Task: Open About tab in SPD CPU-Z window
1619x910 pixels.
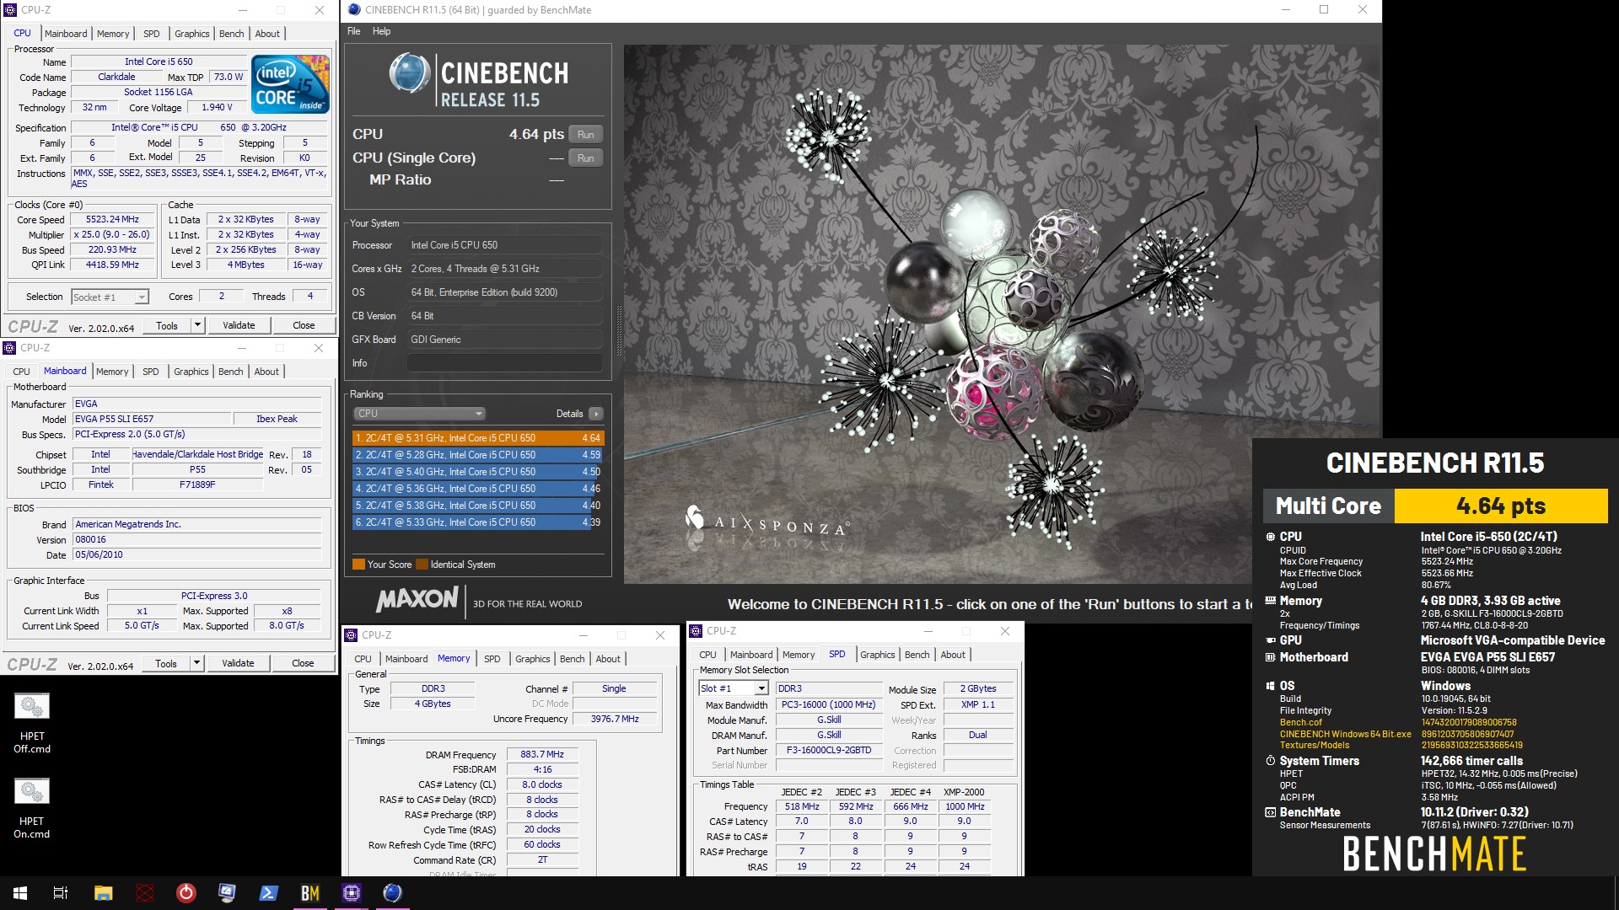Action: click(953, 655)
